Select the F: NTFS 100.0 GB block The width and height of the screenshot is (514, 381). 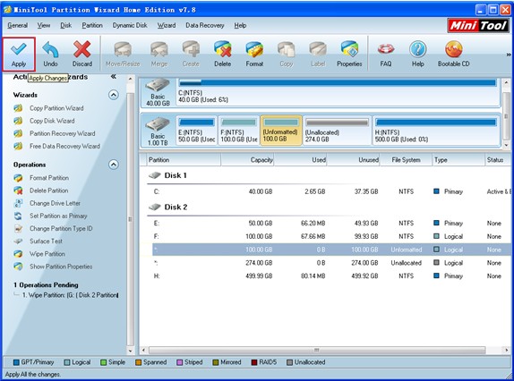238,131
